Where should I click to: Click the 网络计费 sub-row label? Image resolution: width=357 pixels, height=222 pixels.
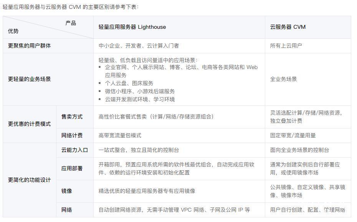(72, 136)
